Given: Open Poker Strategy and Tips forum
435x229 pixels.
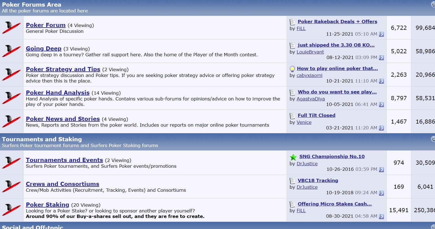Looking at the screenshot, I should point(63,69).
